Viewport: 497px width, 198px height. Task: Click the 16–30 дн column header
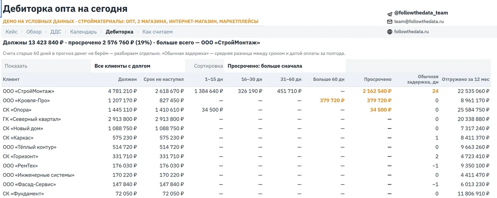click(x=252, y=79)
